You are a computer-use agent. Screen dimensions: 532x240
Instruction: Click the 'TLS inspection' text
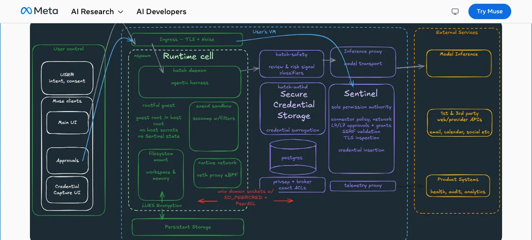pyautogui.click(x=361, y=138)
